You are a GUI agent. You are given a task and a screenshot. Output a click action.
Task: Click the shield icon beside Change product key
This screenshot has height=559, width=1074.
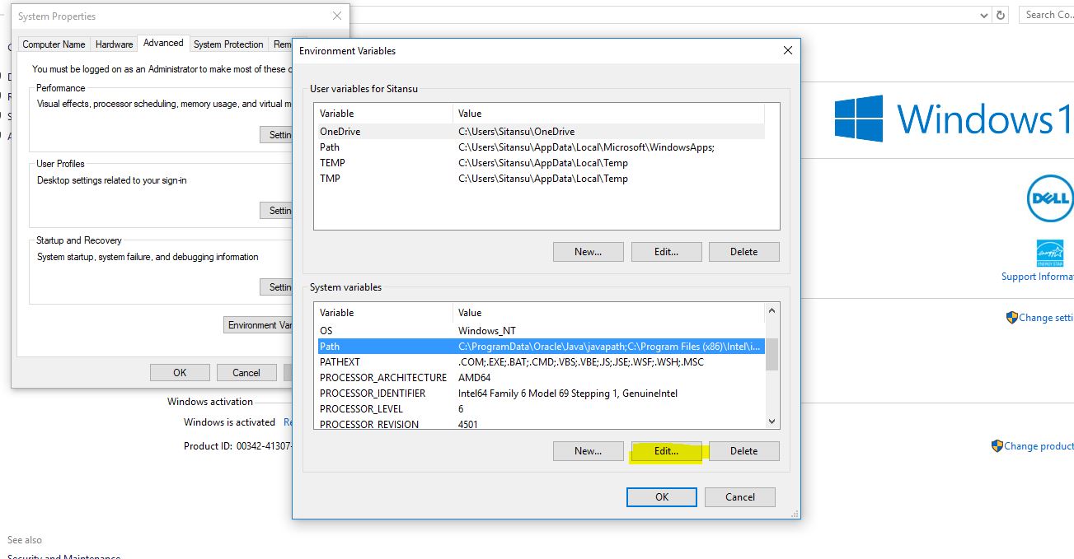pos(997,445)
